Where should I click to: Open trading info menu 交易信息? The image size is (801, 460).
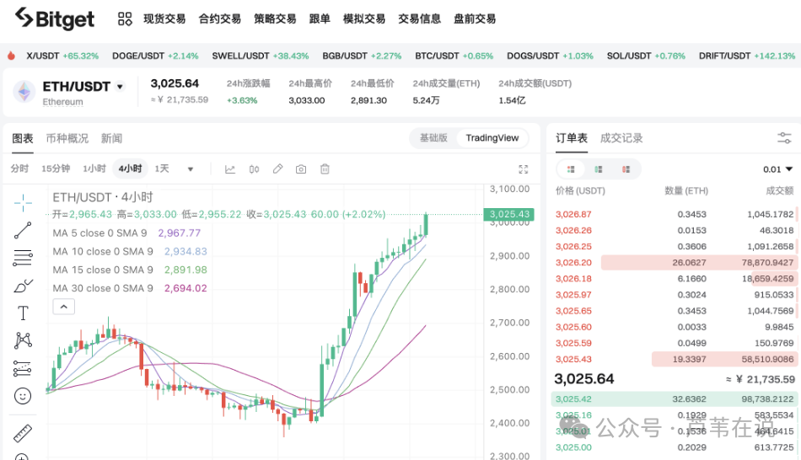point(419,19)
